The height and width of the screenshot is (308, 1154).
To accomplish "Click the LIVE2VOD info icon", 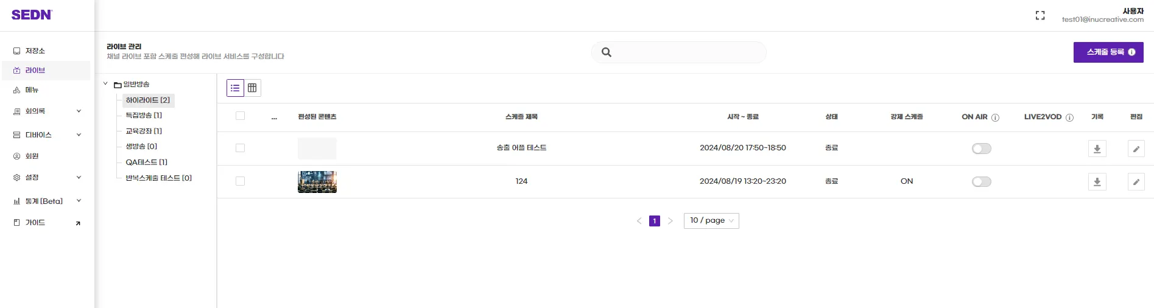I will pos(1069,117).
